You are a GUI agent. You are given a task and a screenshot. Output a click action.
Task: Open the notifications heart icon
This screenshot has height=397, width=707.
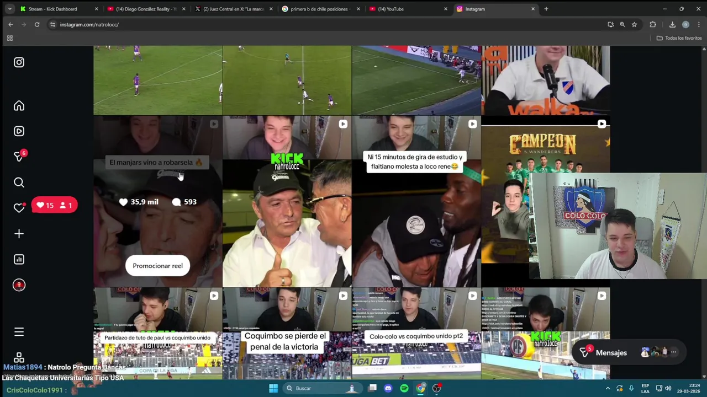point(19,208)
